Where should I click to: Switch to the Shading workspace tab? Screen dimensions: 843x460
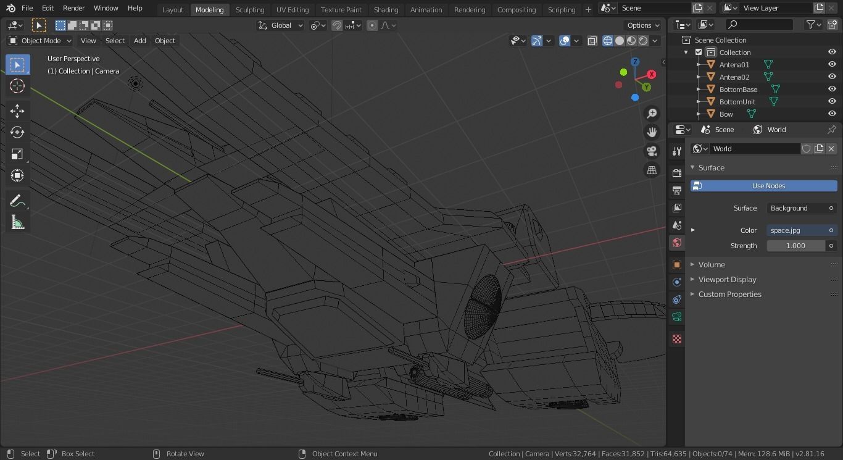point(386,10)
